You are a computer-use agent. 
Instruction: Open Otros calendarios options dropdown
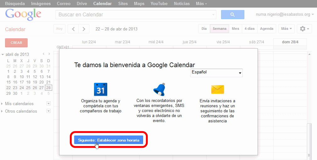point(48,111)
